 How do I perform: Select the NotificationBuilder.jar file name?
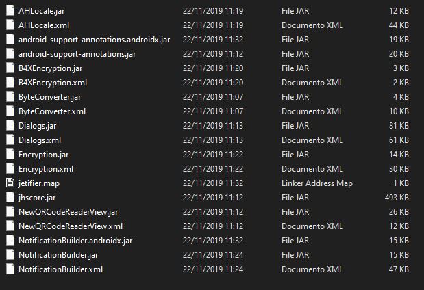tap(58, 255)
